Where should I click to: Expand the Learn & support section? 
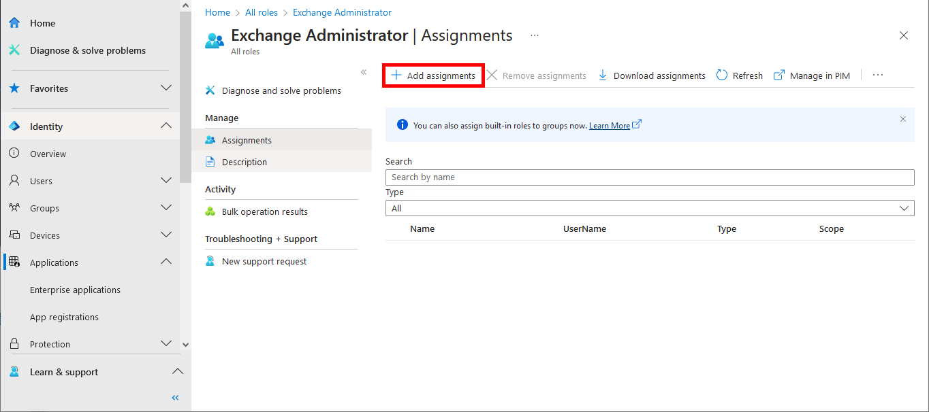coord(177,371)
